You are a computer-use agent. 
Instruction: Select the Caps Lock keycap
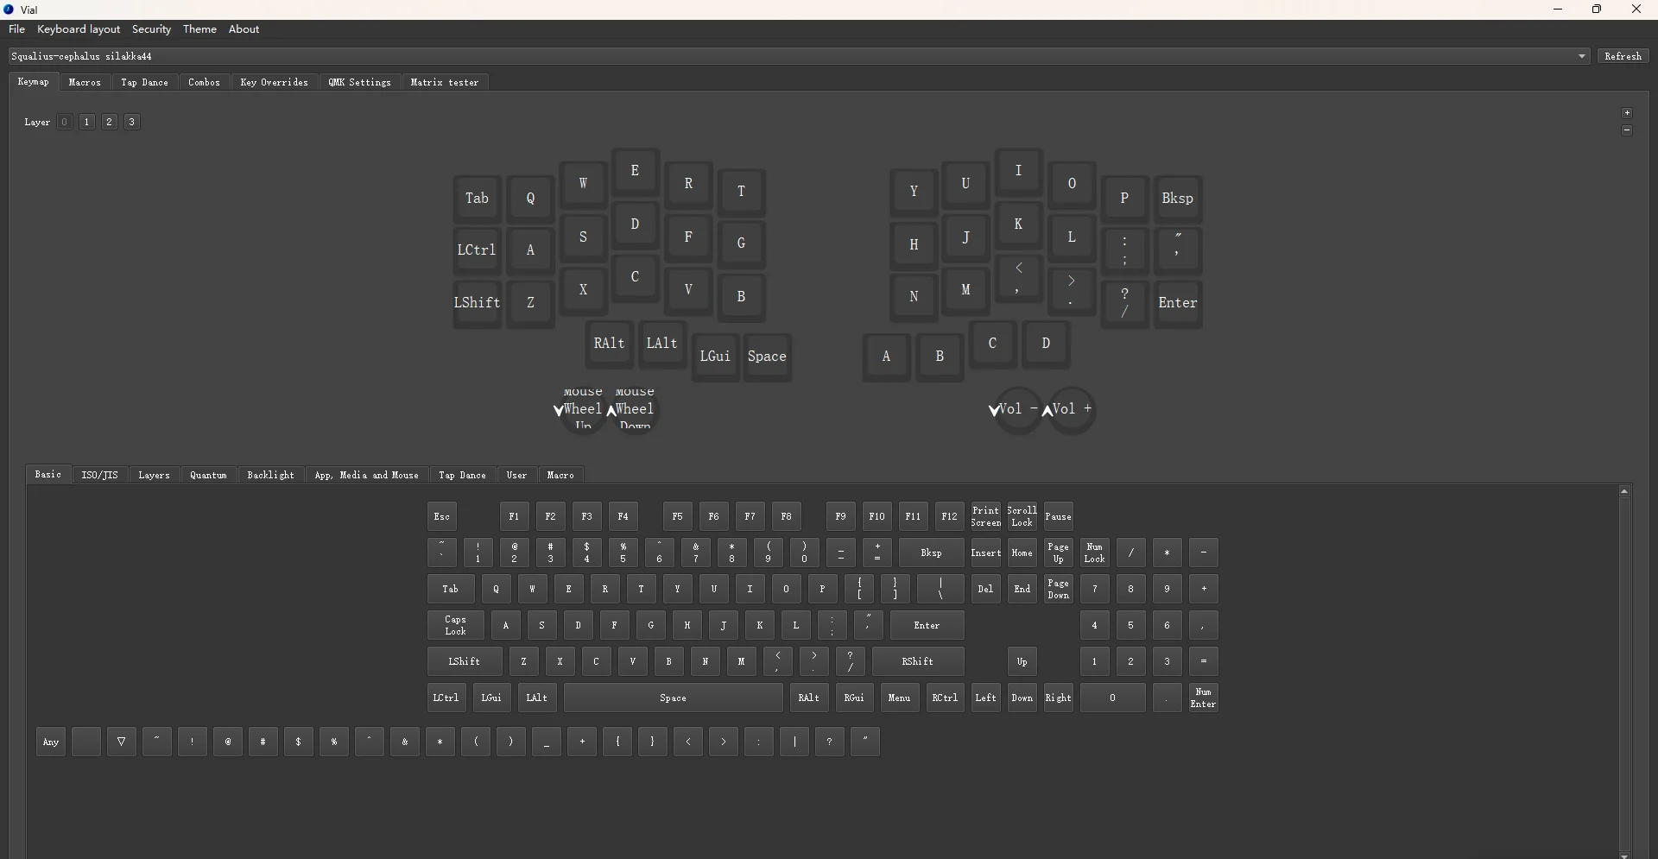coord(455,625)
